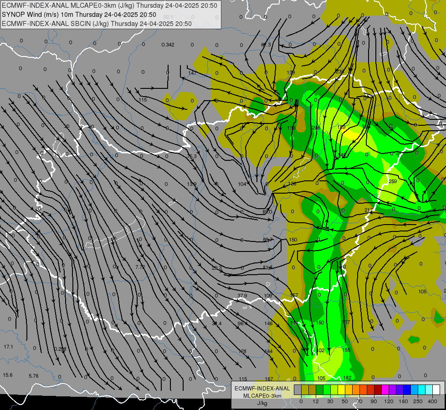Click the dark red legend swatch
446x410 pixels.
coord(378,389)
